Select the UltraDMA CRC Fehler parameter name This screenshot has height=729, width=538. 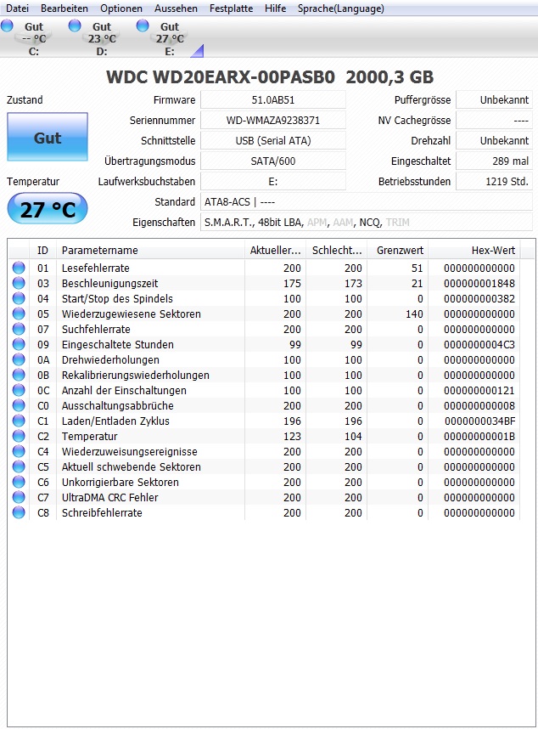coord(110,497)
